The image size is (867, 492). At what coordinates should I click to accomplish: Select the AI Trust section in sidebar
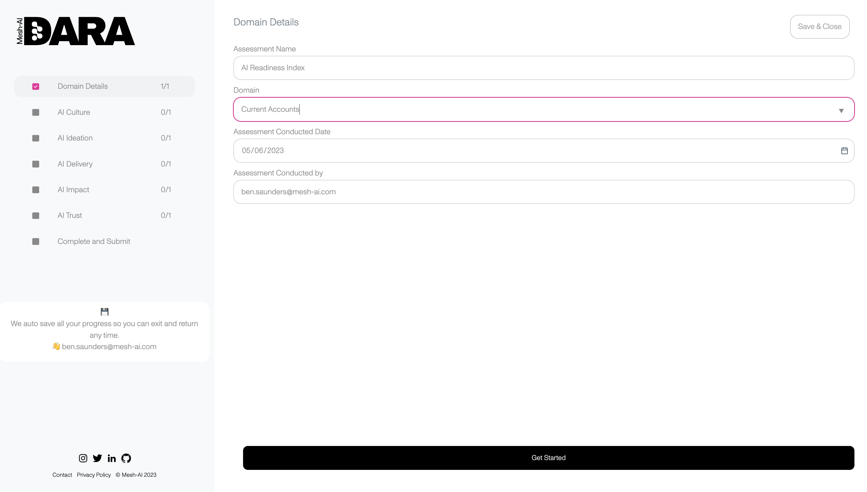[70, 215]
